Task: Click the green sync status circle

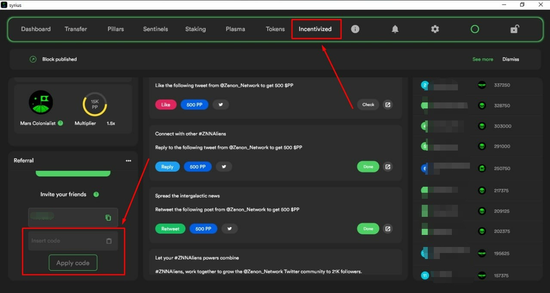Action: click(475, 29)
